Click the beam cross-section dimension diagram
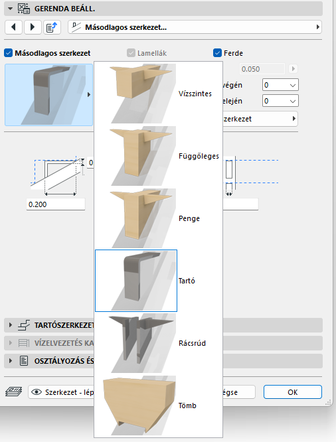Screen dimensions: 336x442 [x=58, y=177]
